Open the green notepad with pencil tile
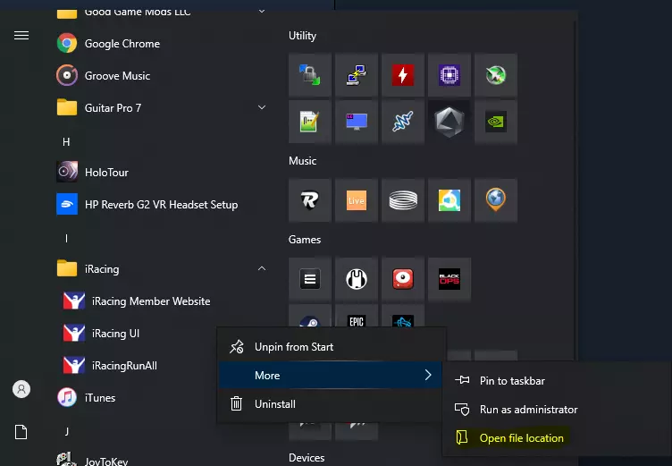 tap(310, 122)
